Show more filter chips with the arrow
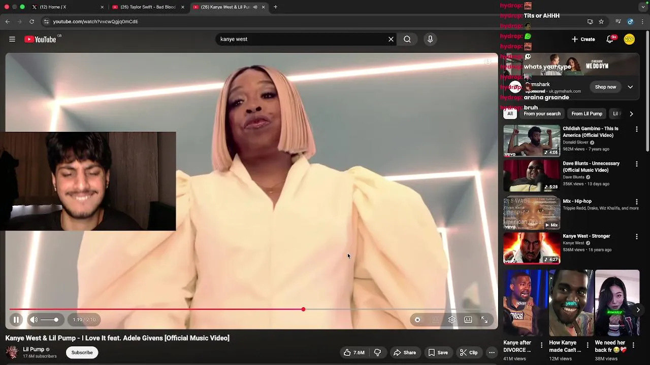This screenshot has width=650, height=365. pyautogui.click(x=631, y=114)
